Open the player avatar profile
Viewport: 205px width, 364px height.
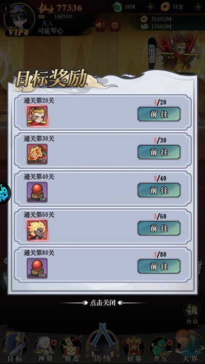coord(19,19)
